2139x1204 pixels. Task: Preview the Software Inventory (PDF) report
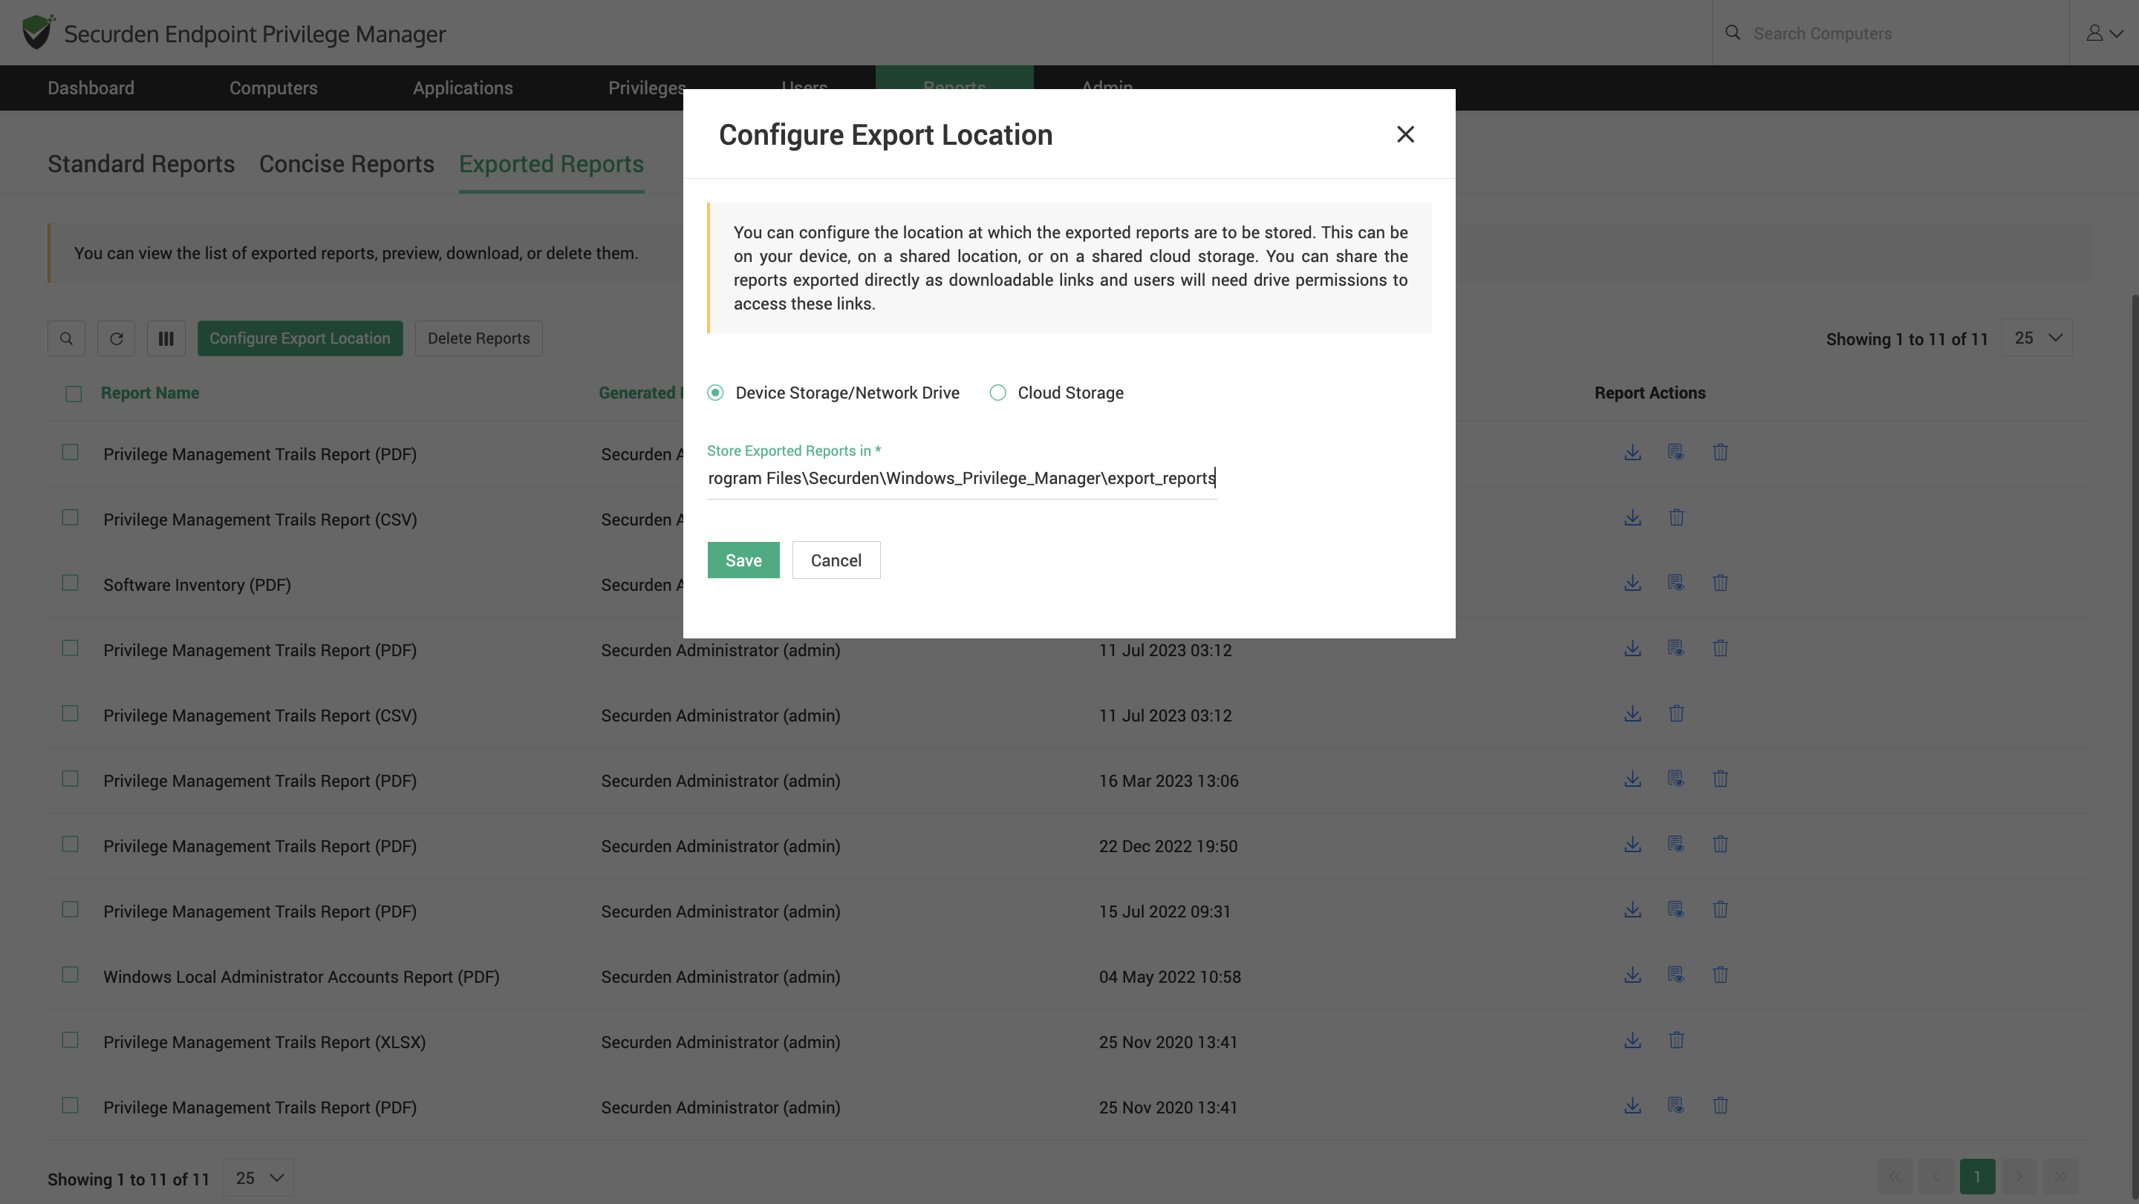point(1676,583)
